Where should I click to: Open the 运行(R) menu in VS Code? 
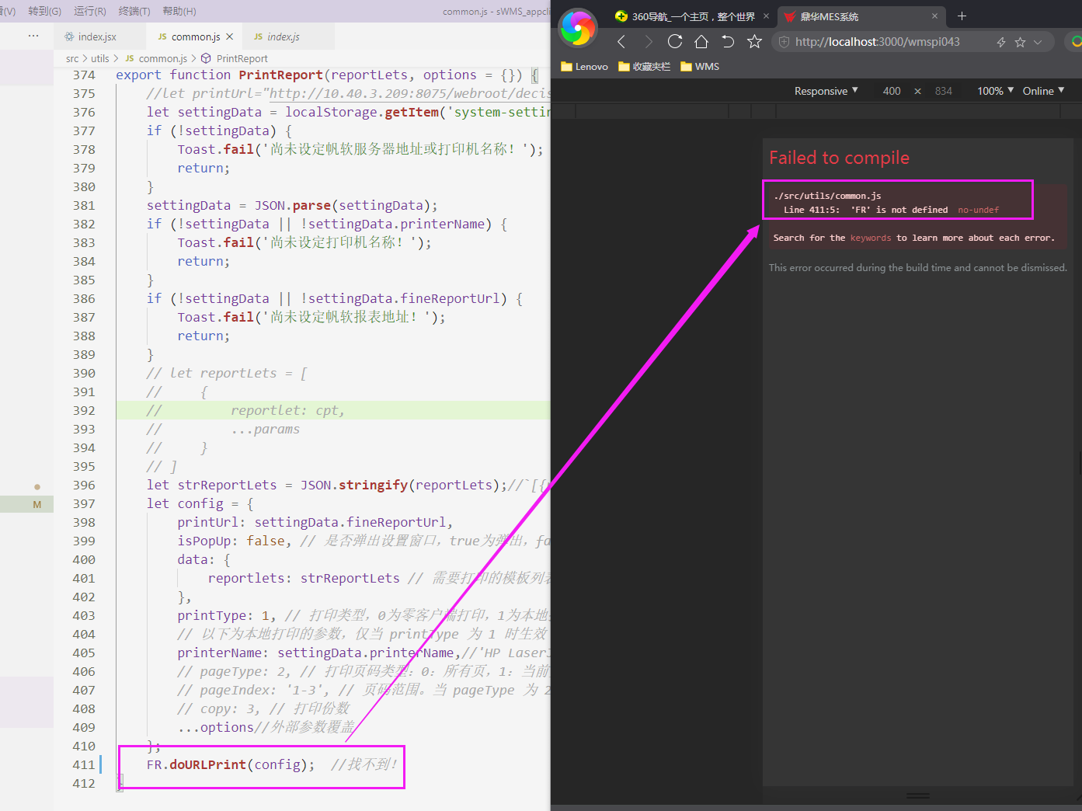pos(90,11)
